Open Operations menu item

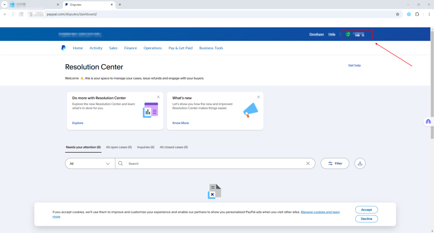click(x=153, y=48)
